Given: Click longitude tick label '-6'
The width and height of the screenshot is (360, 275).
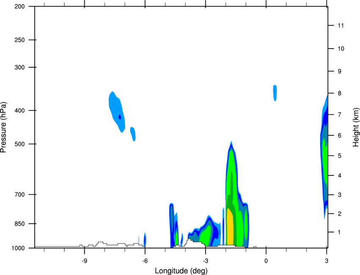Looking at the screenshot, I should tap(145, 261).
